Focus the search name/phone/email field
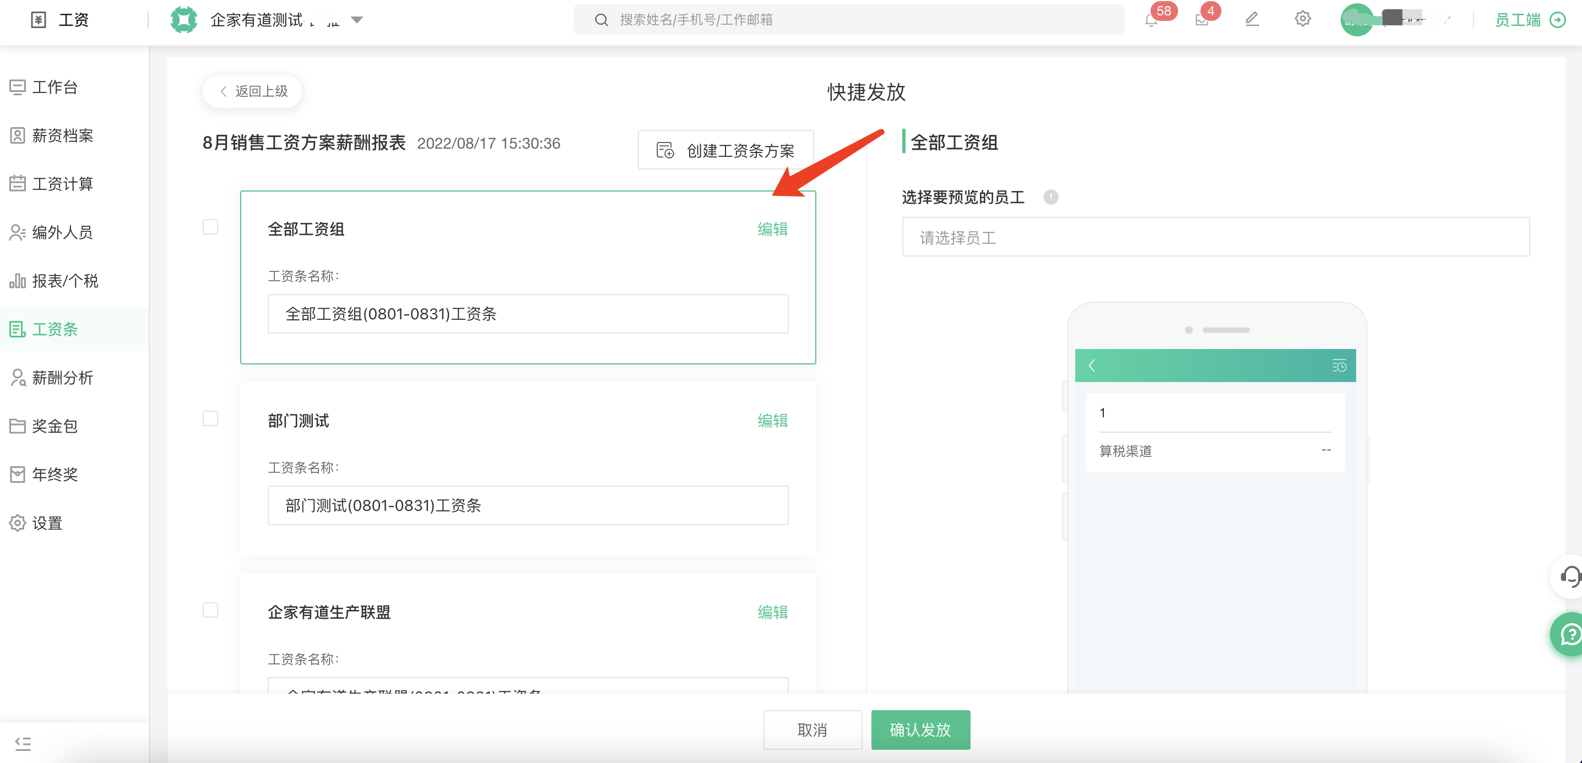The image size is (1582, 763). pyautogui.click(x=849, y=20)
